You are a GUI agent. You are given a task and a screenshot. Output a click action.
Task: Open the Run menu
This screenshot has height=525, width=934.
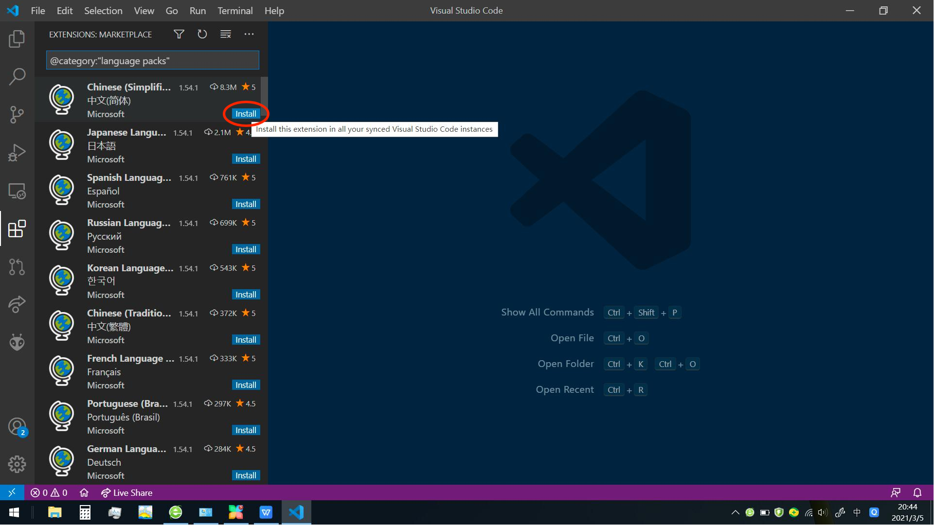198,11
